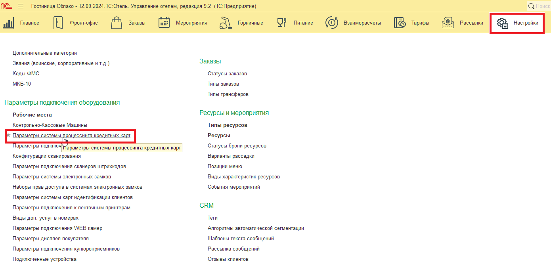This screenshot has height=266, width=551.
Task: Open Параметры системы карт идентификации клиентов
Action: point(73,197)
